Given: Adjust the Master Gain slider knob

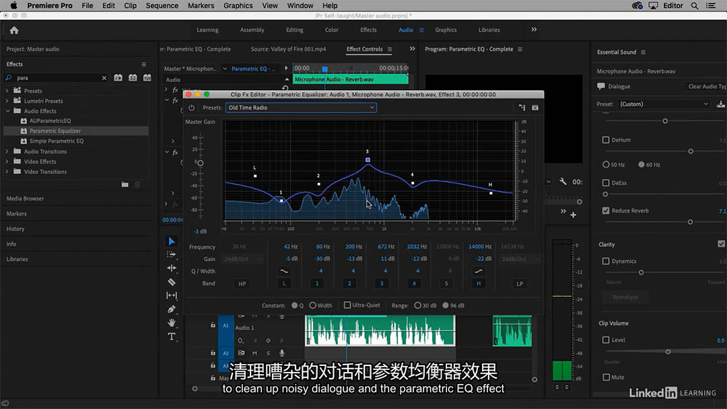Looking at the screenshot, I should click(x=201, y=163).
